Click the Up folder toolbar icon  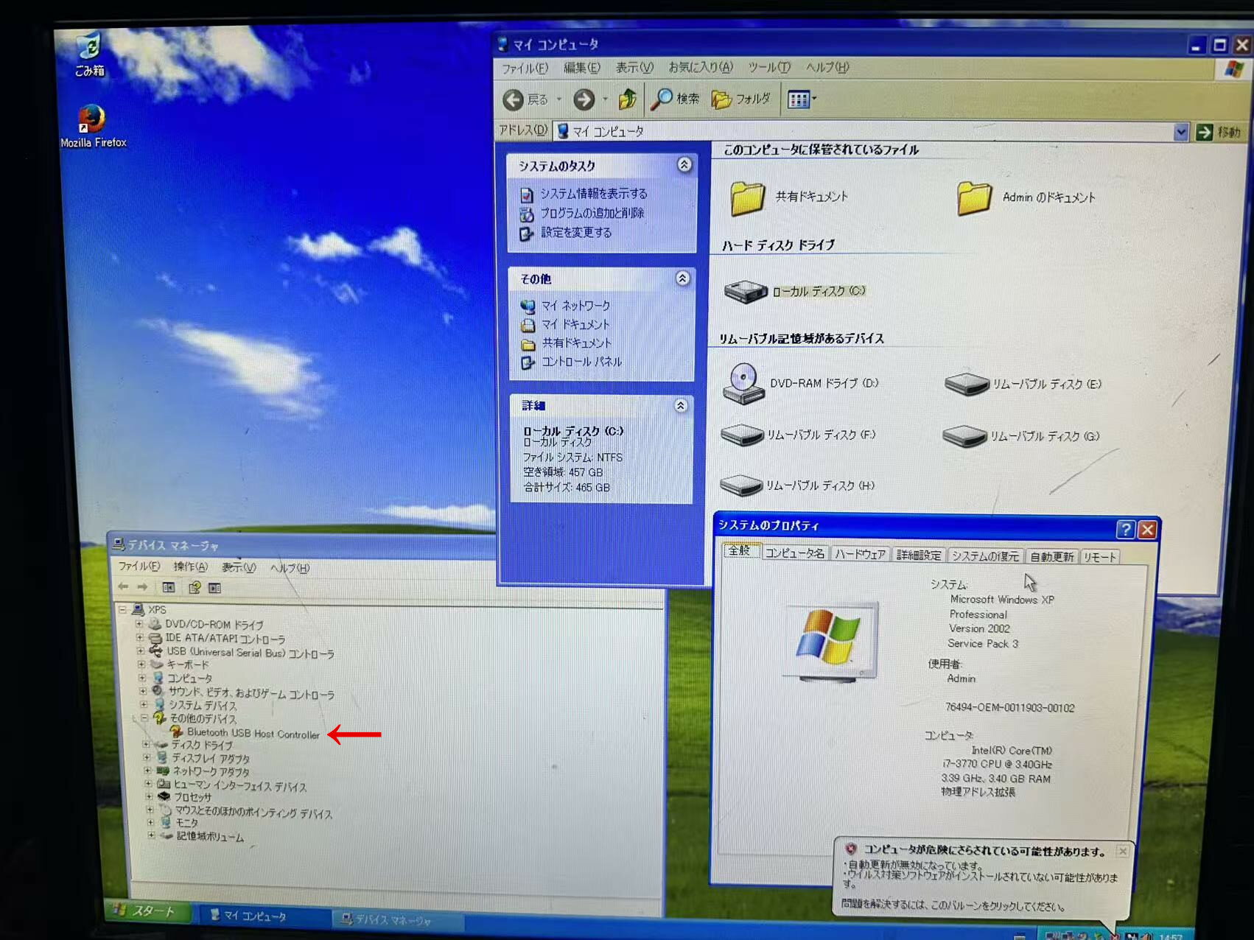click(628, 99)
